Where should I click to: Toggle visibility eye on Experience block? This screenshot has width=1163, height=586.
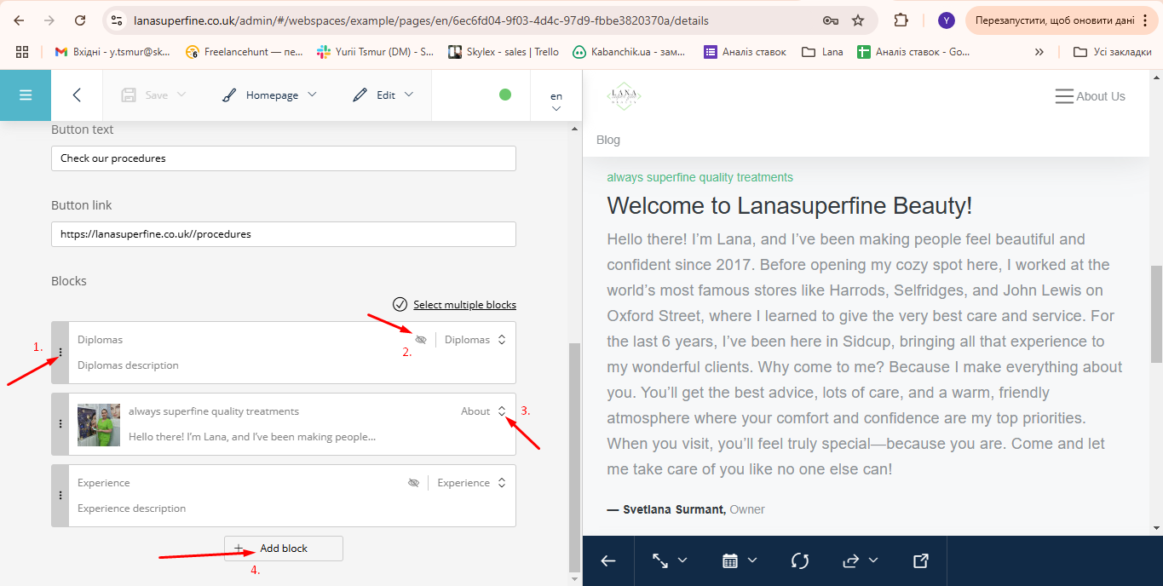click(414, 483)
